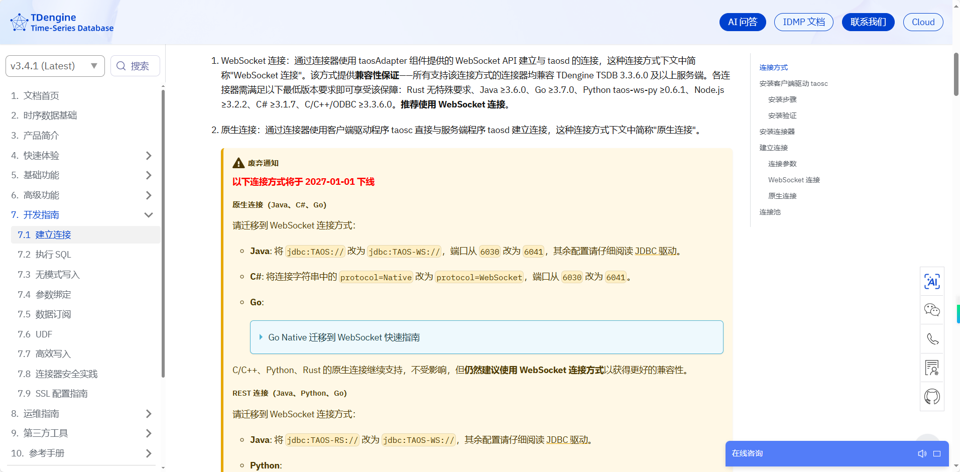Open the AI assistant floating icon
The width and height of the screenshot is (960, 472).
point(932,282)
